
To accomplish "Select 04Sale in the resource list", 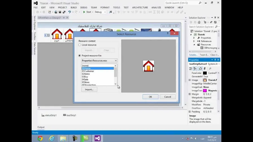I will click(98, 79).
